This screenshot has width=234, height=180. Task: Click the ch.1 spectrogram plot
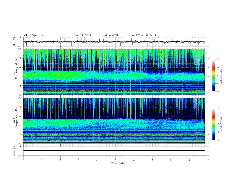[x=114, y=72]
